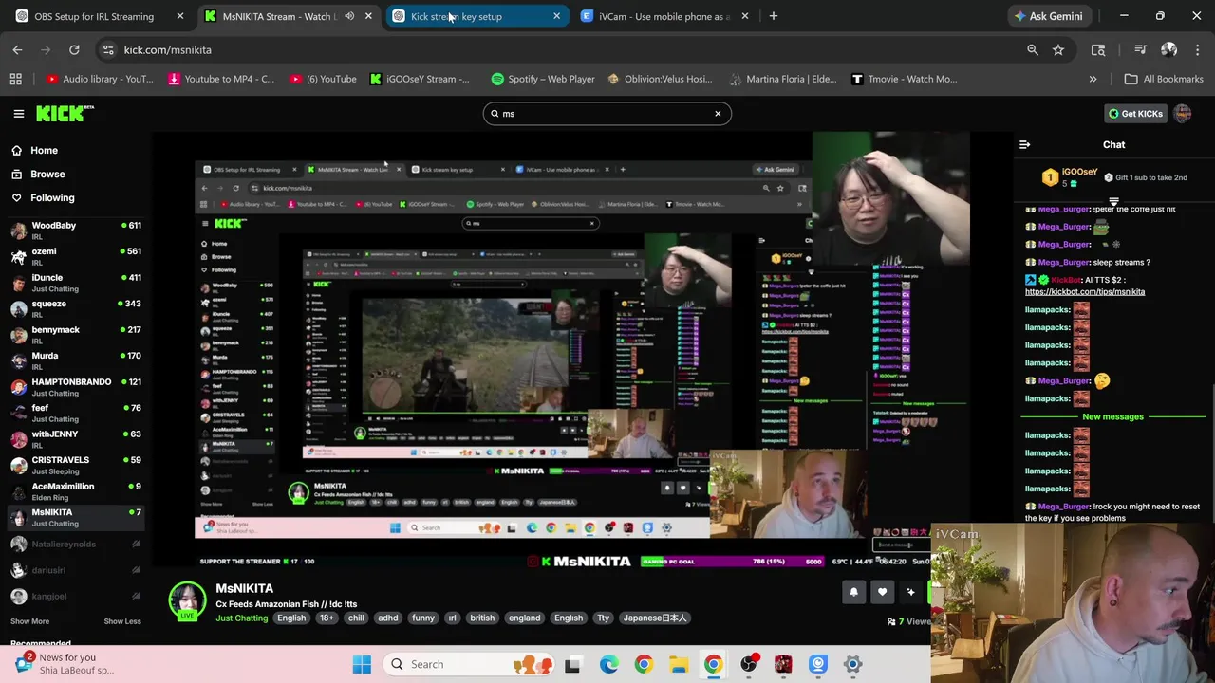This screenshot has width=1215, height=683.
Task: Click the address bar URL
Action: pos(167,49)
